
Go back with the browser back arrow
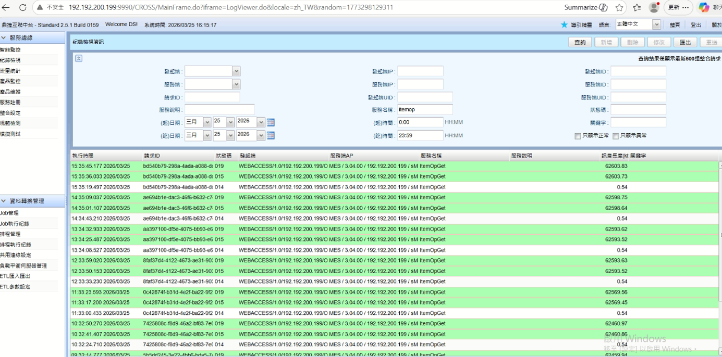[x=6, y=7]
